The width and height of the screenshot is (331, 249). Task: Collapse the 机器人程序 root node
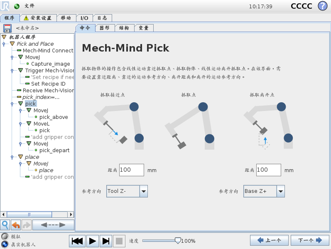pos(4,37)
